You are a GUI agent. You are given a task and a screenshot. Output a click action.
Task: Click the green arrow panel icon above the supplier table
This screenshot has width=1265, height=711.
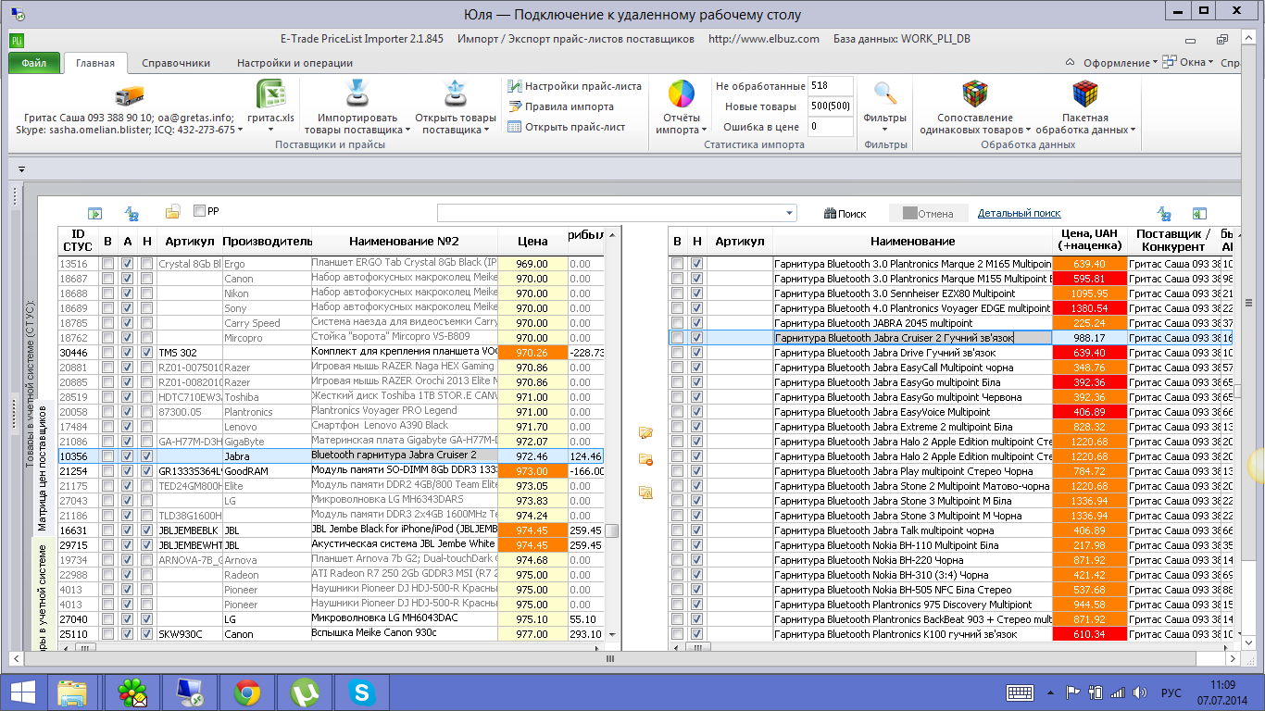(x=1199, y=213)
